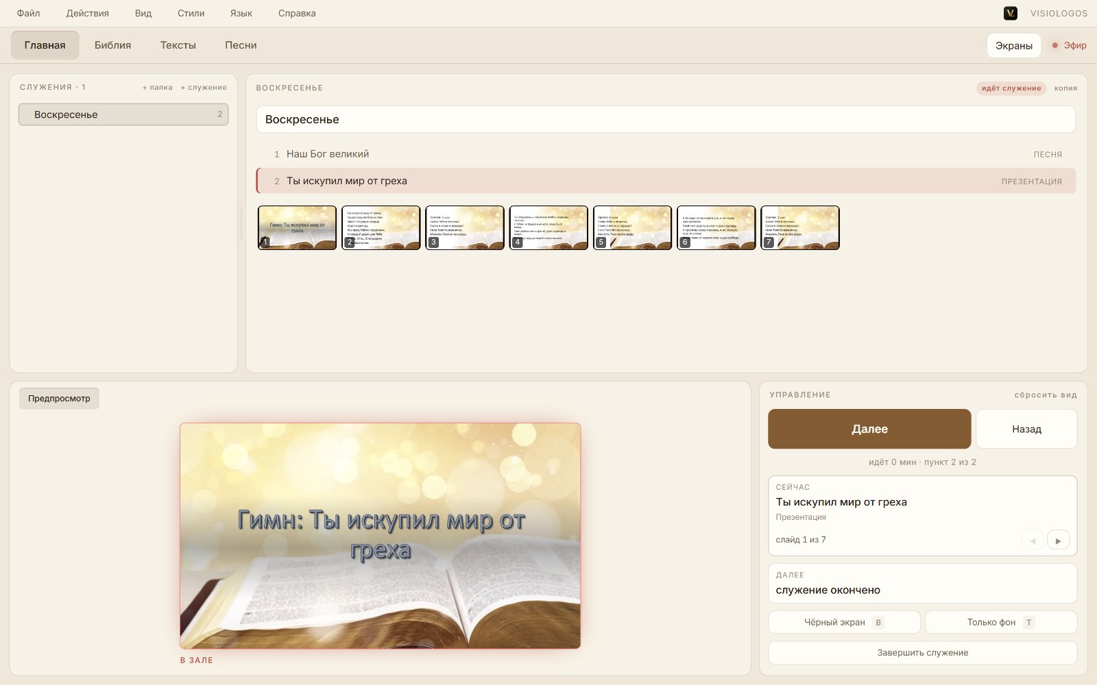Open slide thumbnail 4
This screenshot has height=685, width=1097.
pyautogui.click(x=548, y=228)
